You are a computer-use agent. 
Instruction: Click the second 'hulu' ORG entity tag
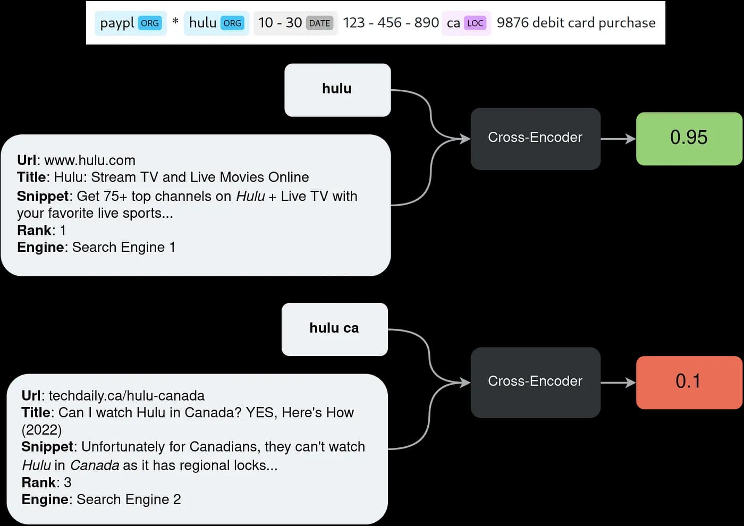(x=216, y=23)
